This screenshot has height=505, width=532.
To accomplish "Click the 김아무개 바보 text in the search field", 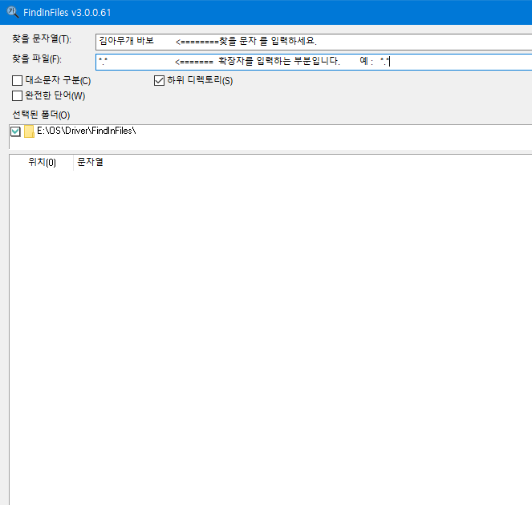I will pyautogui.click(x=125, y=41).
